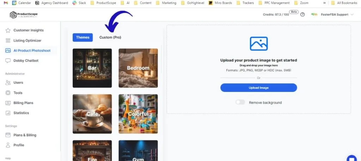Click the Beta badge

(294, 12)
